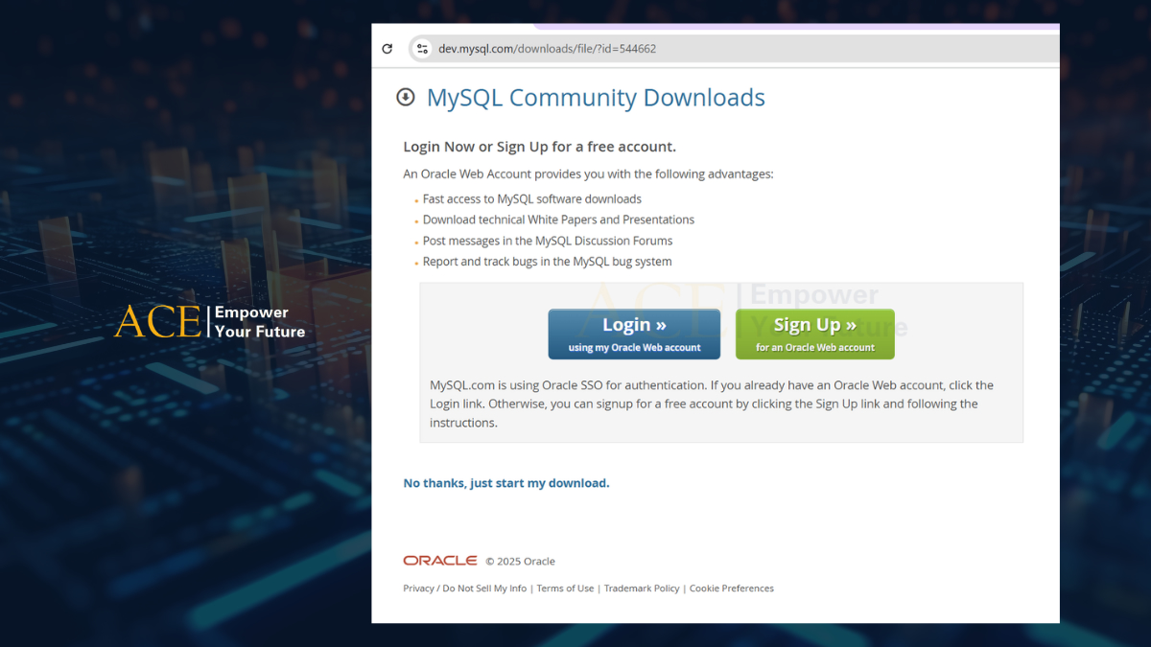
Task: Open the Terms of Use footer link
Action: (565, 589)
